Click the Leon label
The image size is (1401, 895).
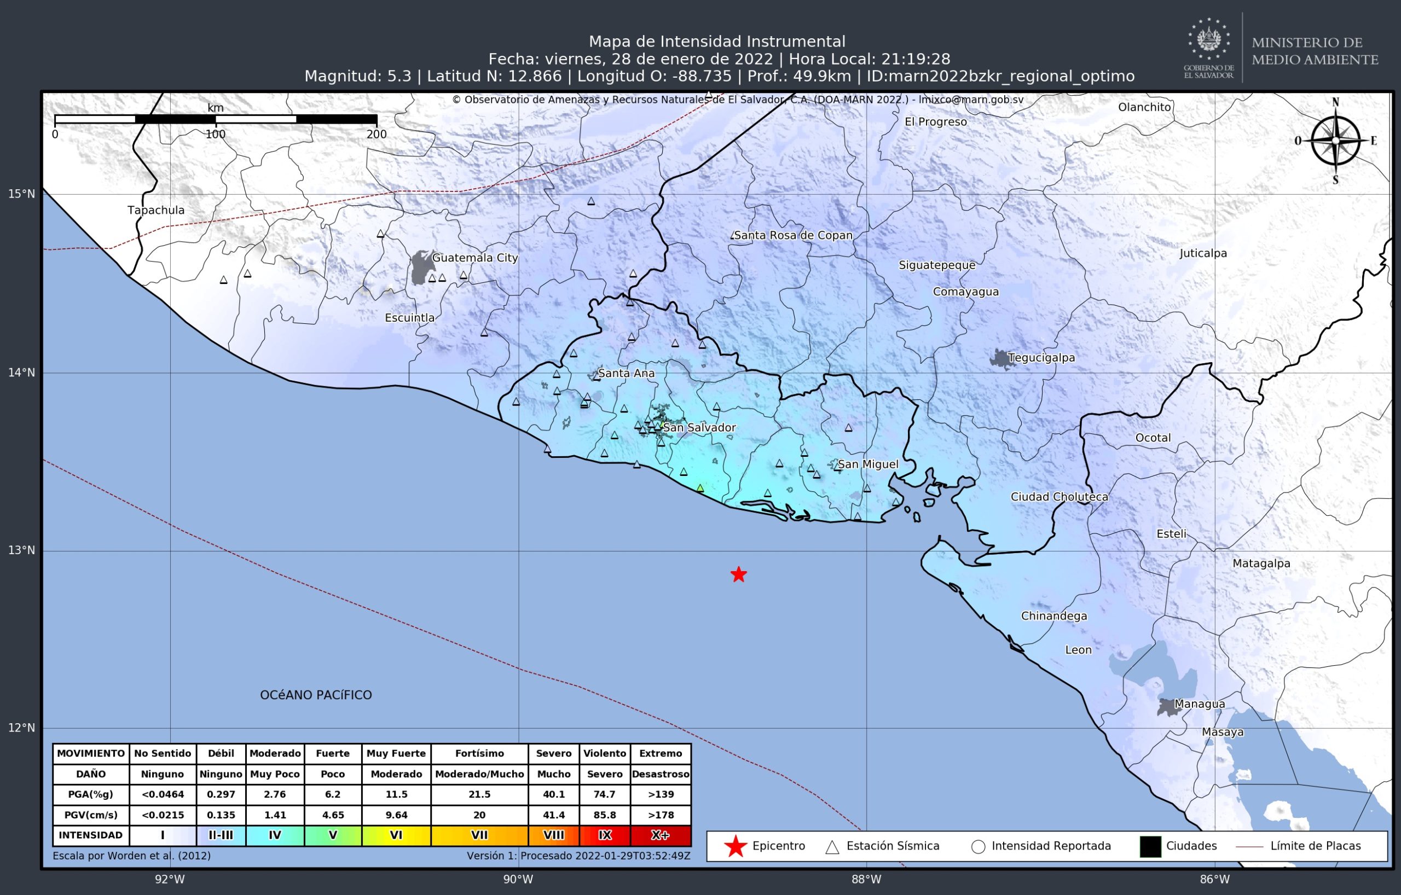coord(1079,650)
